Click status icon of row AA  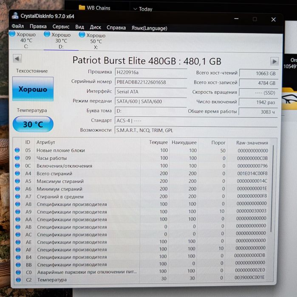[x=18, y=219]
